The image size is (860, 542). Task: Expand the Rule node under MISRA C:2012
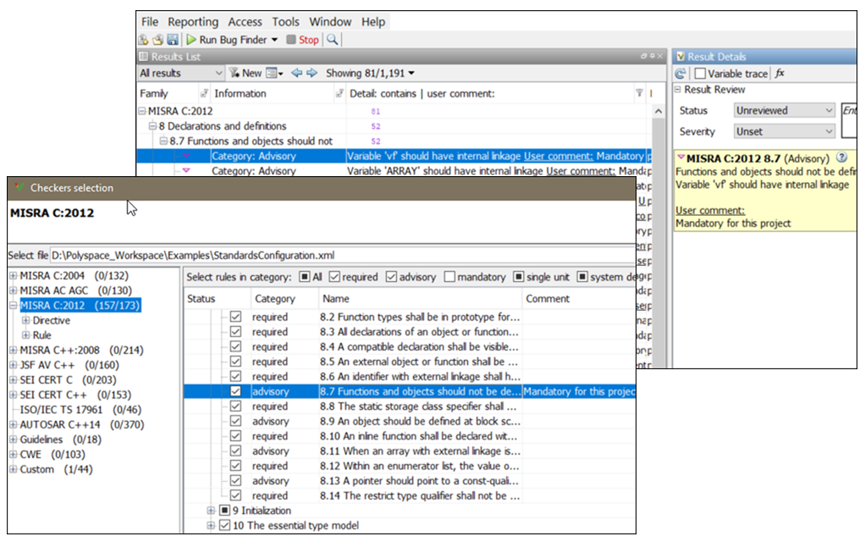(25, 335)
